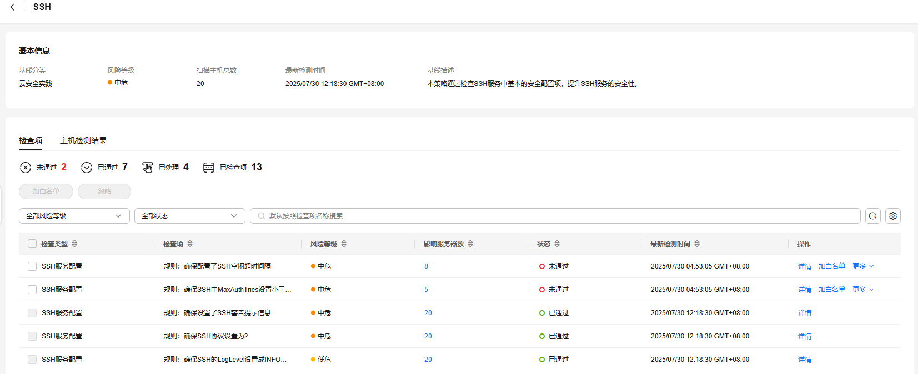Click the refresh icon beside search box
The height and width of the screenshot is (374, 918).
872,216
